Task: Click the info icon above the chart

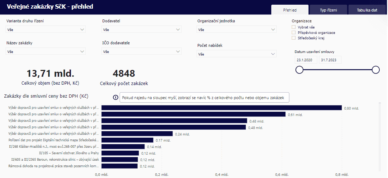Action: tap(116, 98)
